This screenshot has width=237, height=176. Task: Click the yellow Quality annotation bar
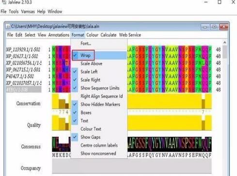tap(170, 123)
